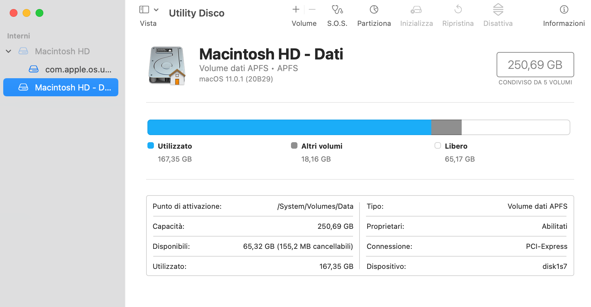This screenshot has height=307, width=591.
Task: Expand the Vista dropdown chevron
Action: (x=156, y=10)
